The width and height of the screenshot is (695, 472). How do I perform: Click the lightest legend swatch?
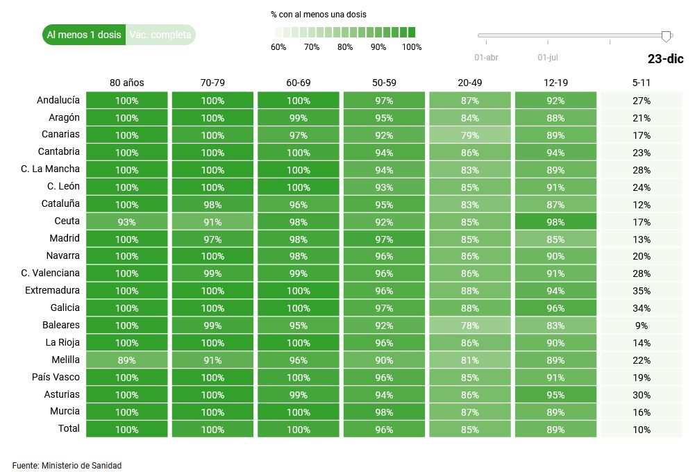278,32
